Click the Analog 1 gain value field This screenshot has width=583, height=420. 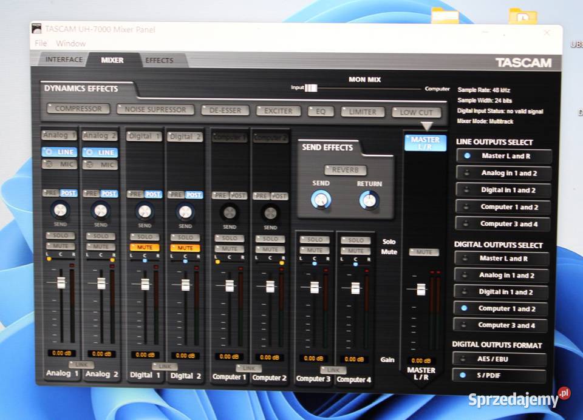coord(61,353)
